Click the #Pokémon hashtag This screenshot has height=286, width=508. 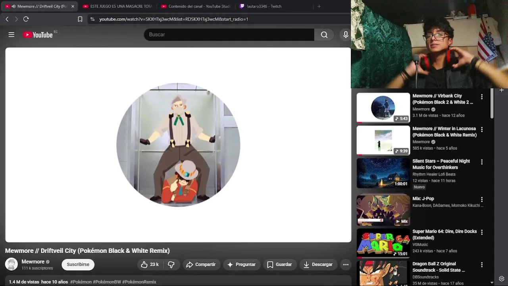click(x=81, y=282)
